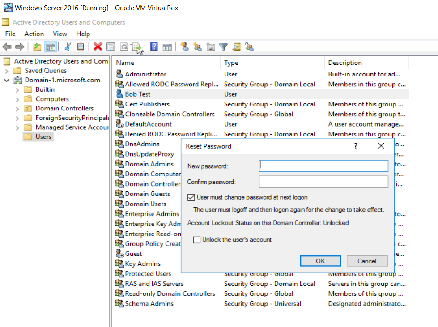Screen dimensions: 438x327
Task: Go up one level in the tree
Action: (x=37, y=47)
